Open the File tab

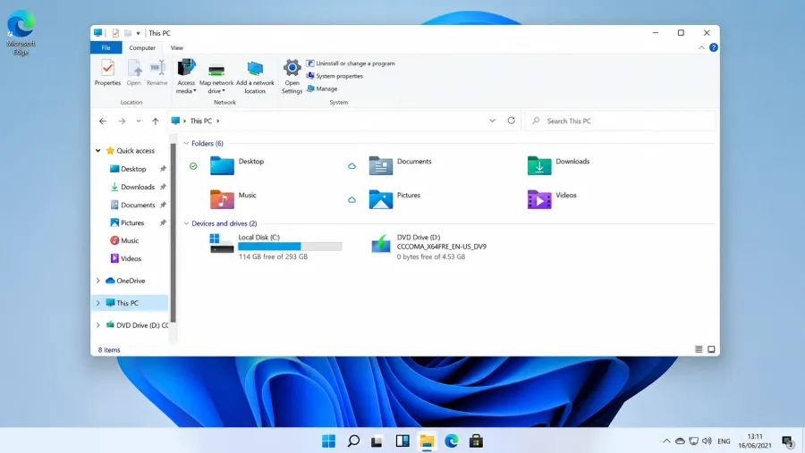click(x=106, y=47)
